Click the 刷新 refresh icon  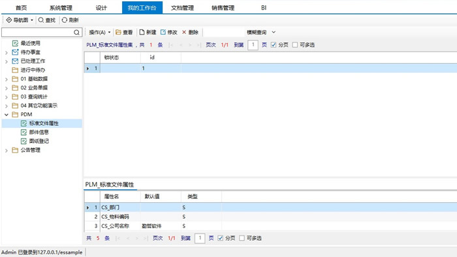65,20
